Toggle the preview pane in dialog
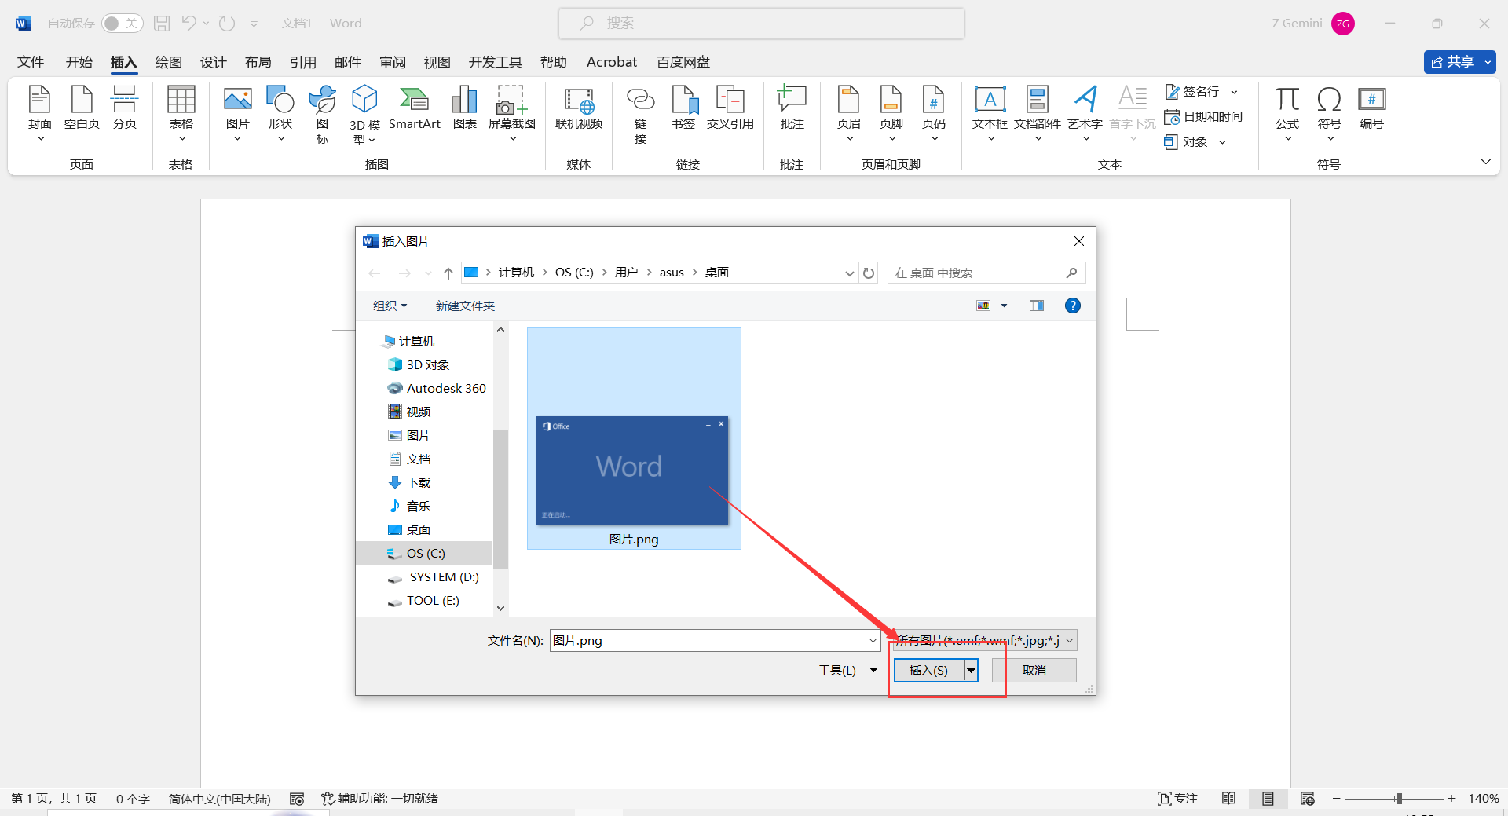The height and width of the screenshot is (816, 1508). click(x=1037, y=306)
